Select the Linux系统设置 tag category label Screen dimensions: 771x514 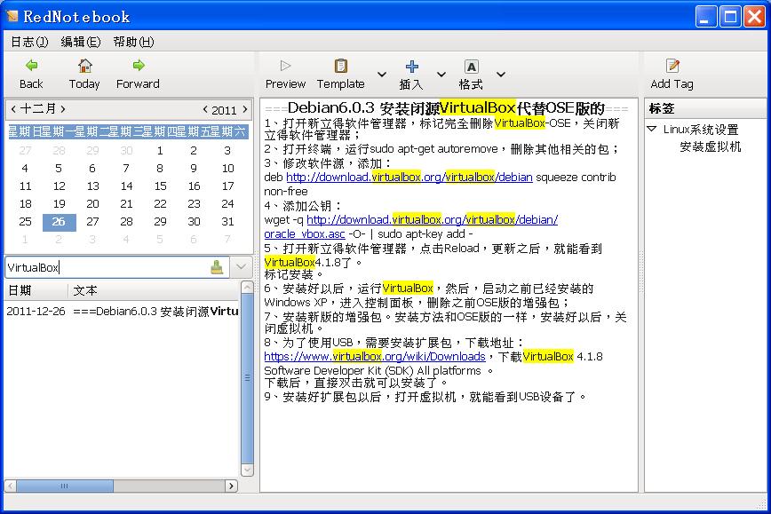click(701, 130)
